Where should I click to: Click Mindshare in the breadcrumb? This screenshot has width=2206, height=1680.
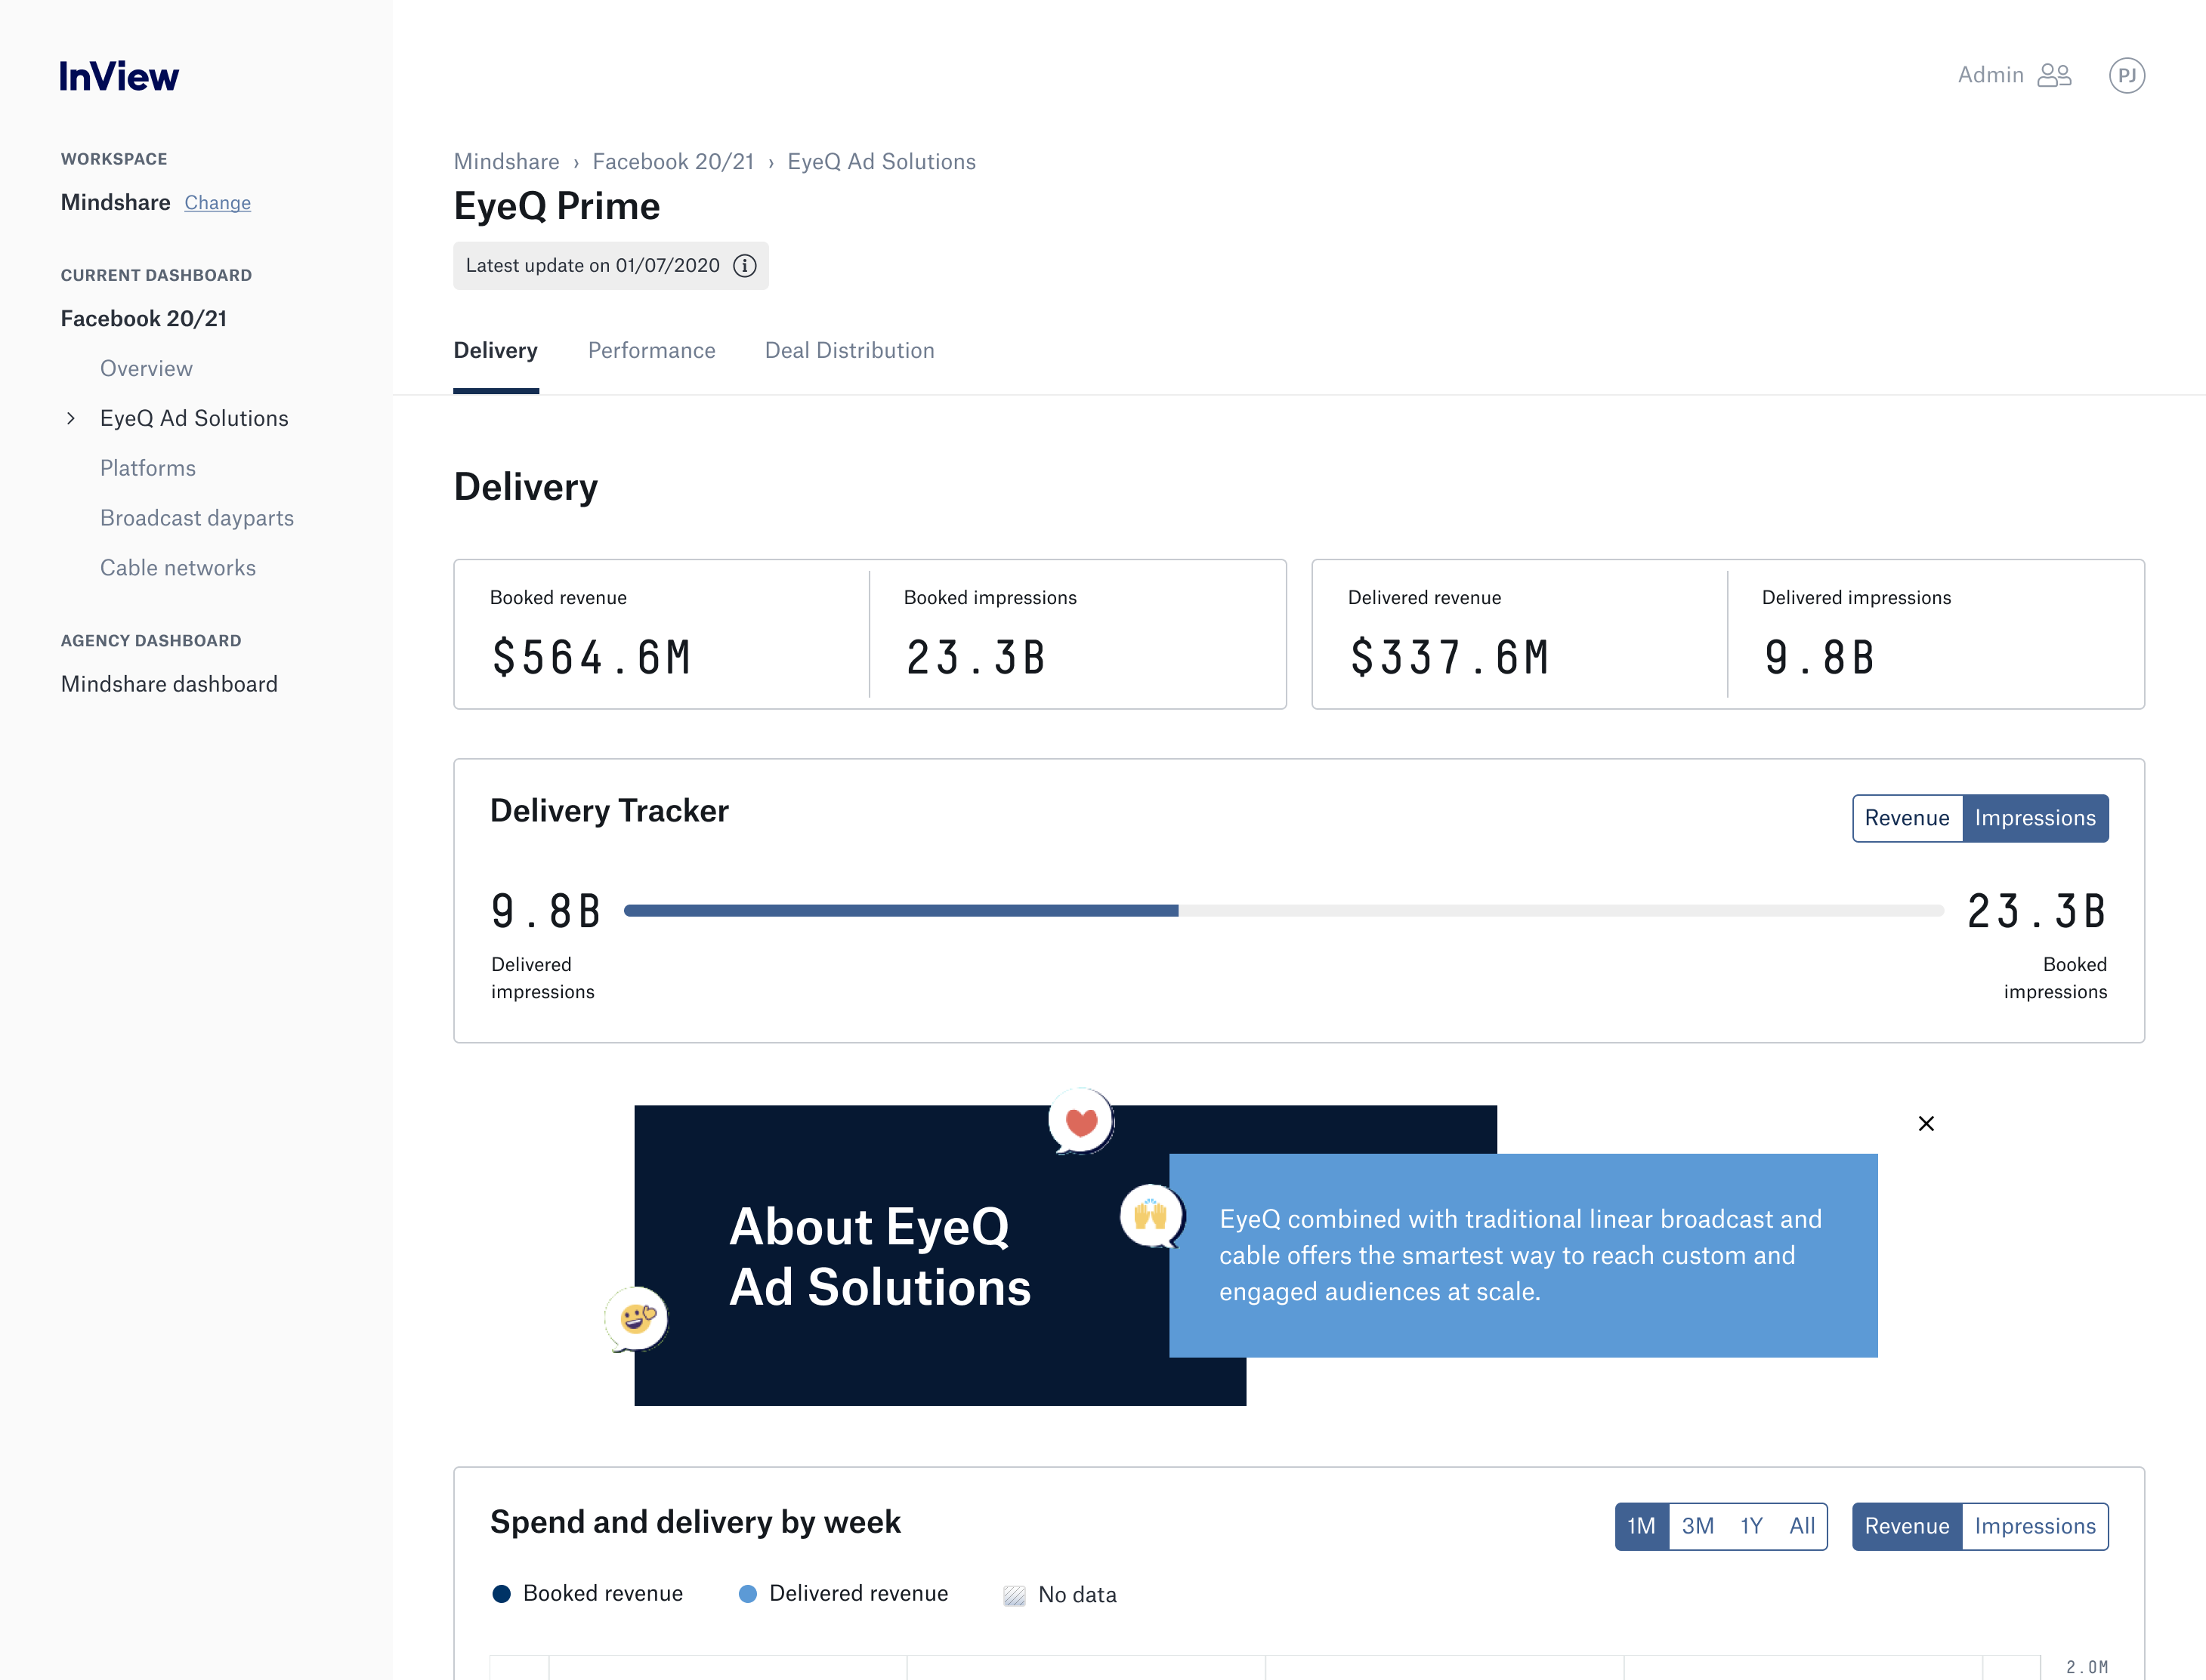point(506,162)
